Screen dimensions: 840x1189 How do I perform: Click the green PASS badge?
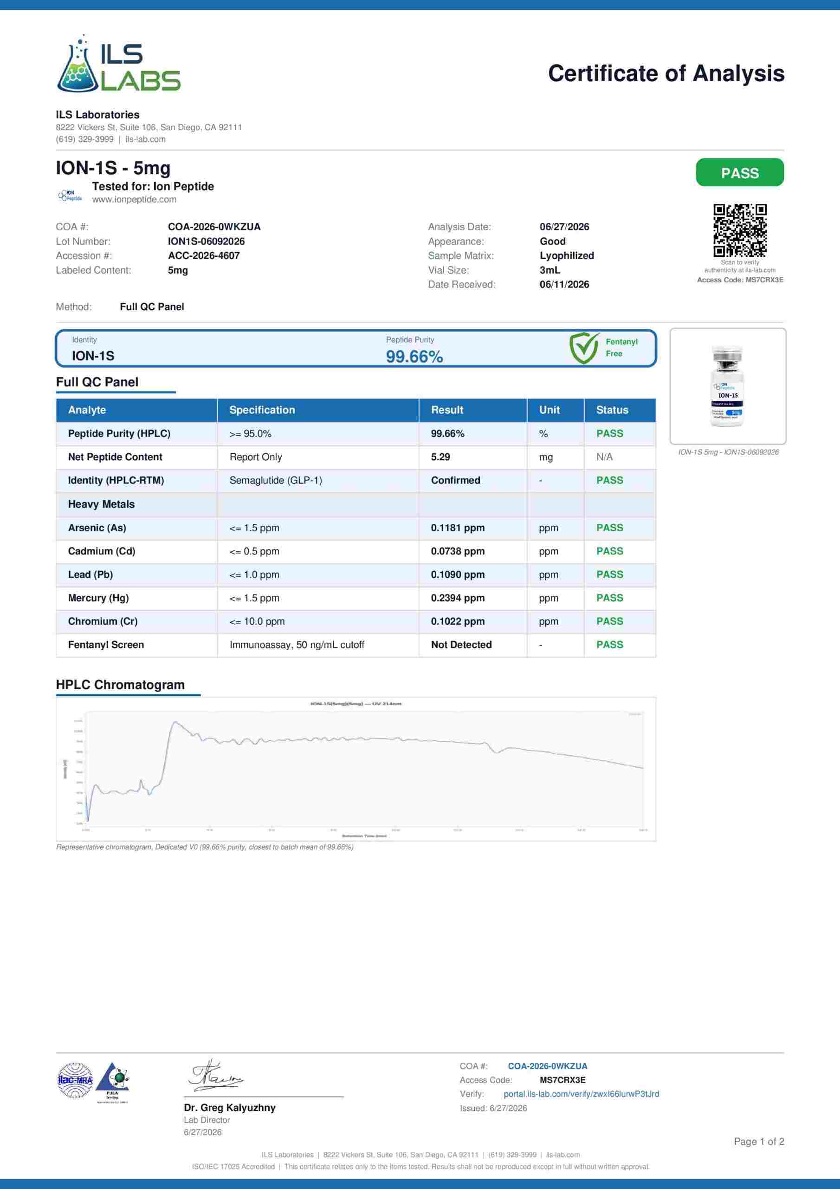pyautogui.click(x=740, y=172)
